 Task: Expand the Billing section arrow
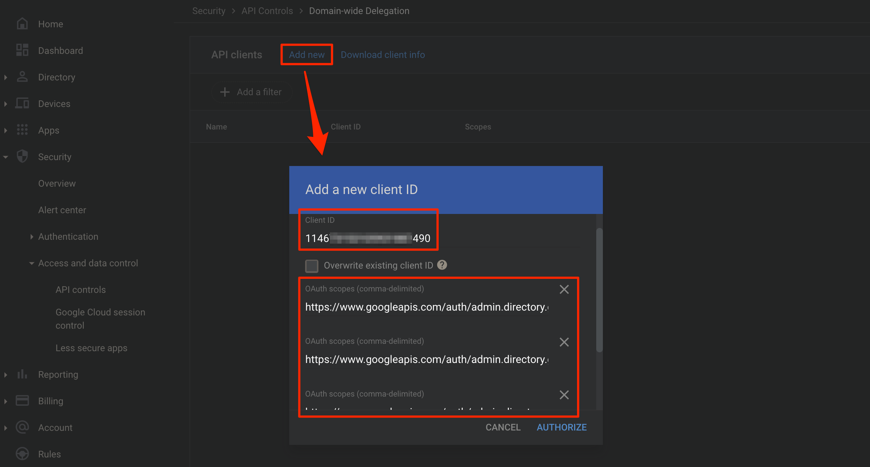[6, 401]
